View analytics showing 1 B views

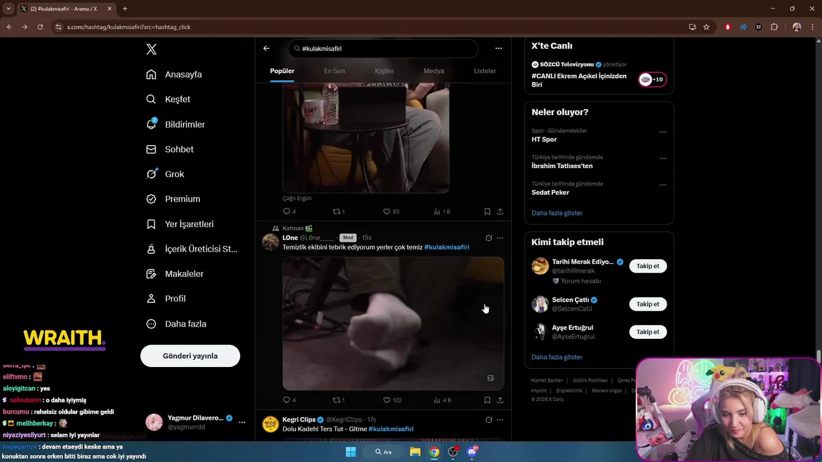click(x=442, y=211)
